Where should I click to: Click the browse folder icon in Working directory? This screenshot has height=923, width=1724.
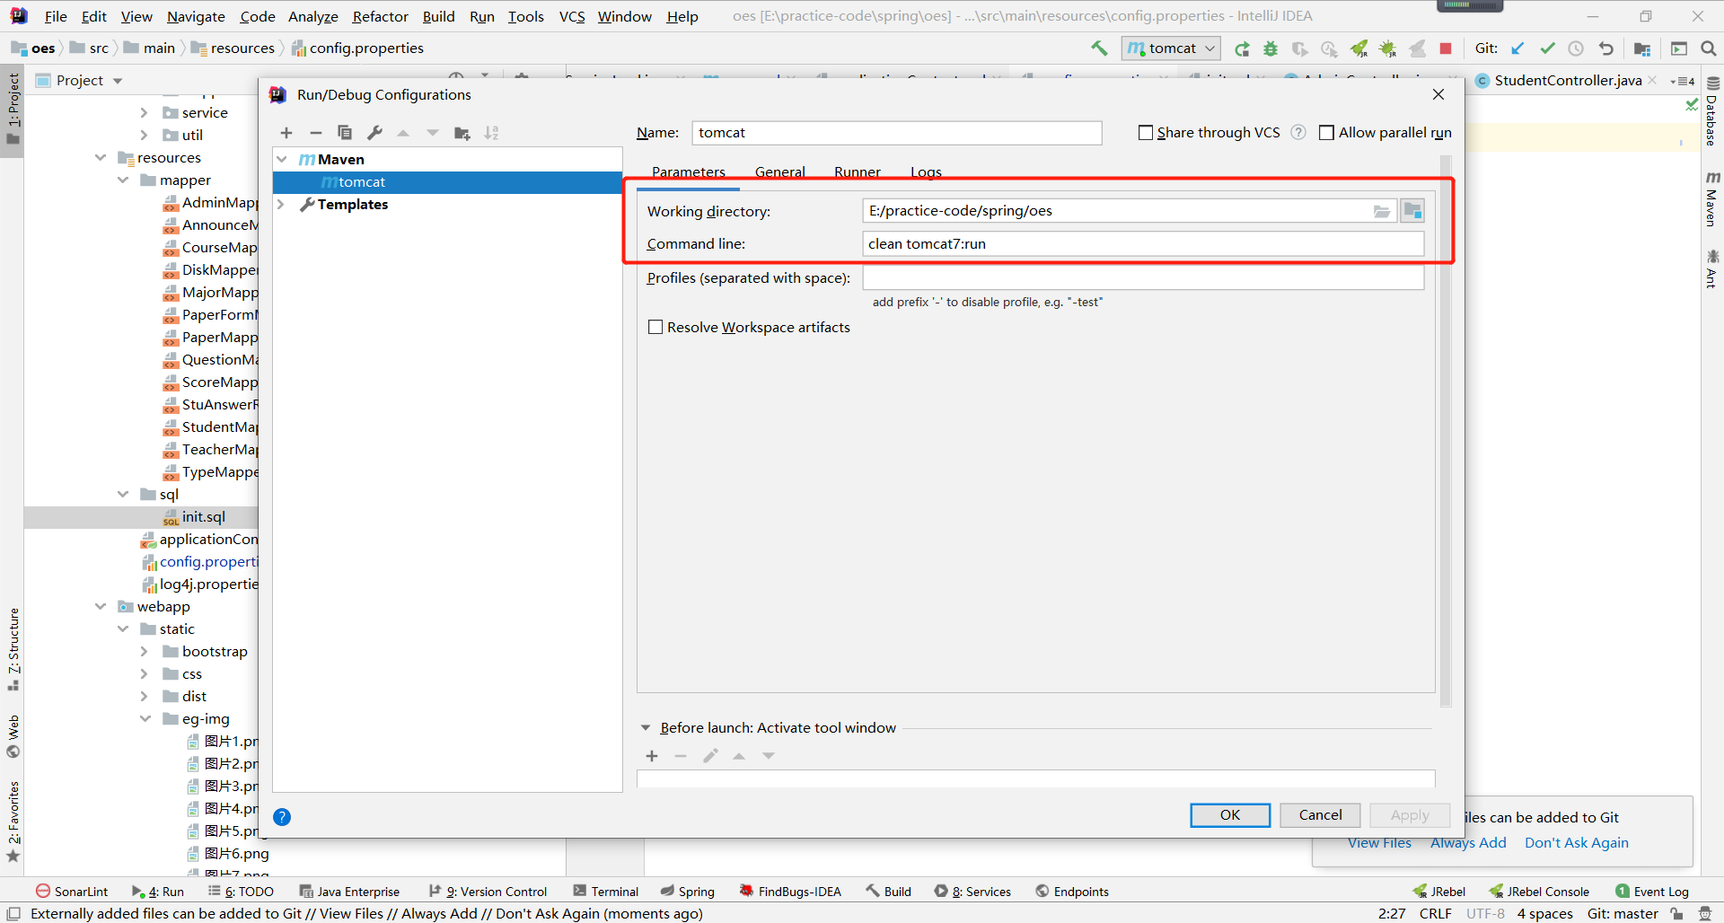pos(1381,211)
